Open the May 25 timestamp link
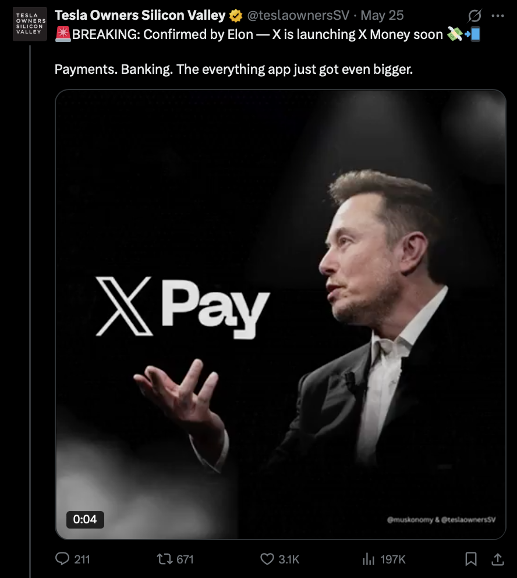 point(382,16)
